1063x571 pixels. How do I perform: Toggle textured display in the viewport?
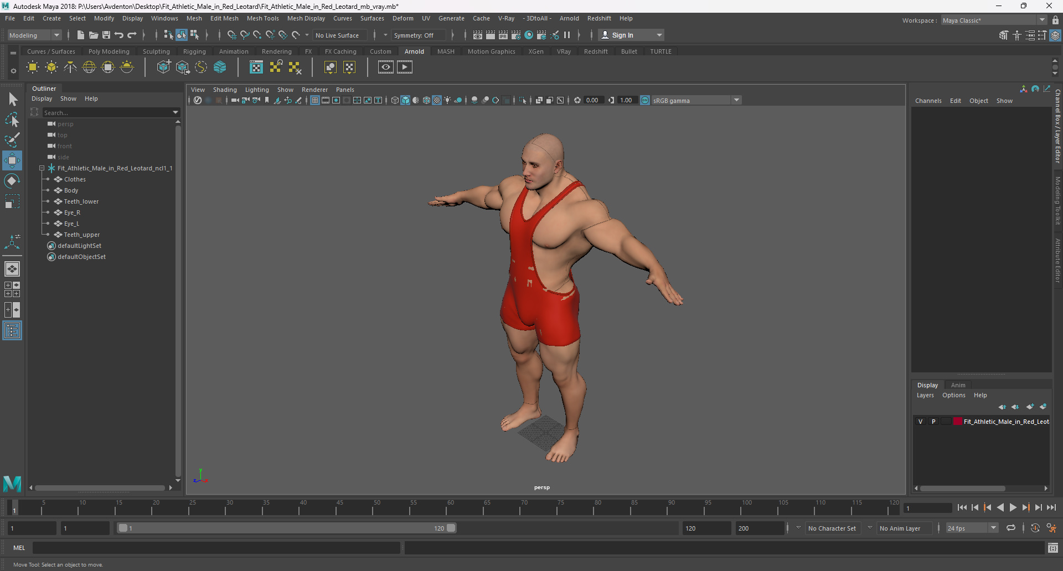[437, 100]
